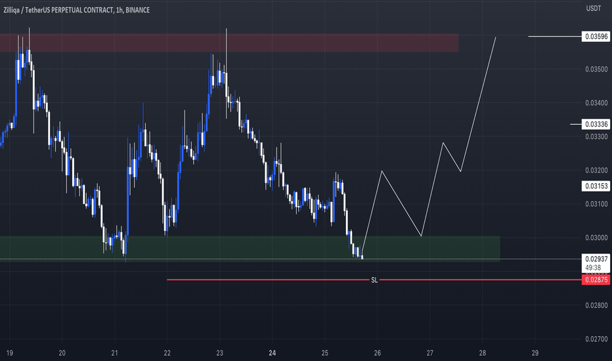612x361 pixels.
Task: Click the 0.03500 price axis label
Action: [596, 70]
